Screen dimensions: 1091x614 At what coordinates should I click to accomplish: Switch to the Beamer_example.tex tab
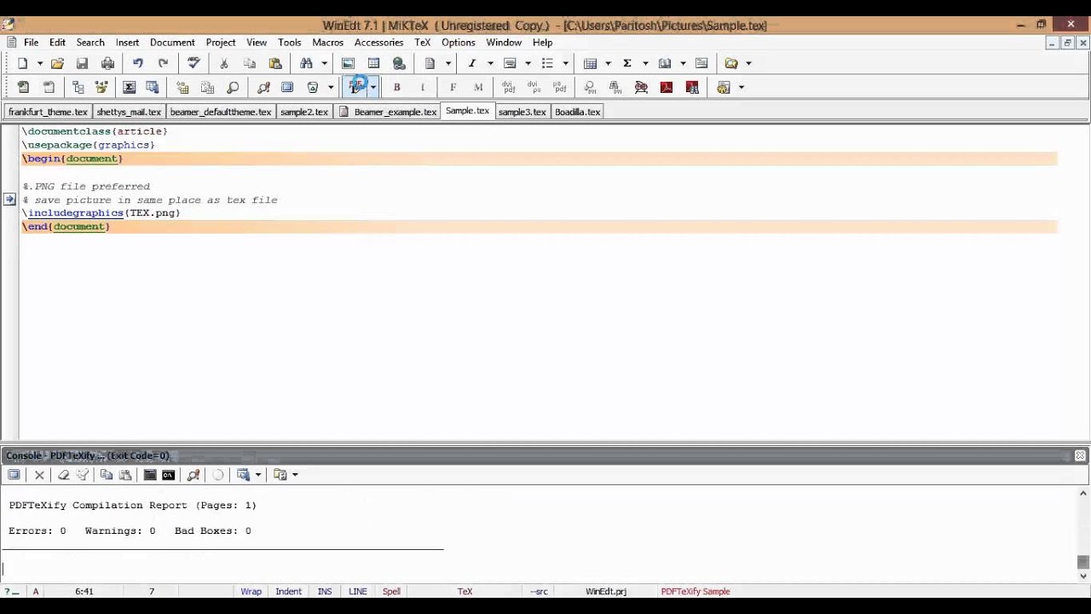click(388, 112)
